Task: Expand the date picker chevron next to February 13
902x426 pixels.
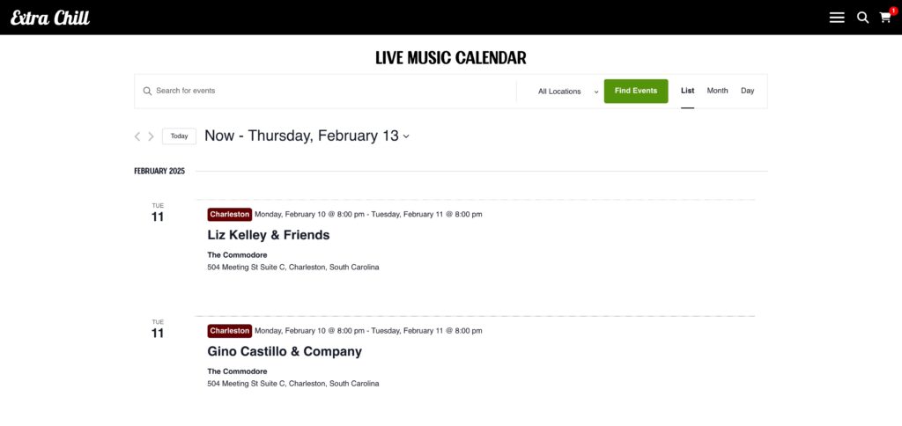Action: click(406, 136)
